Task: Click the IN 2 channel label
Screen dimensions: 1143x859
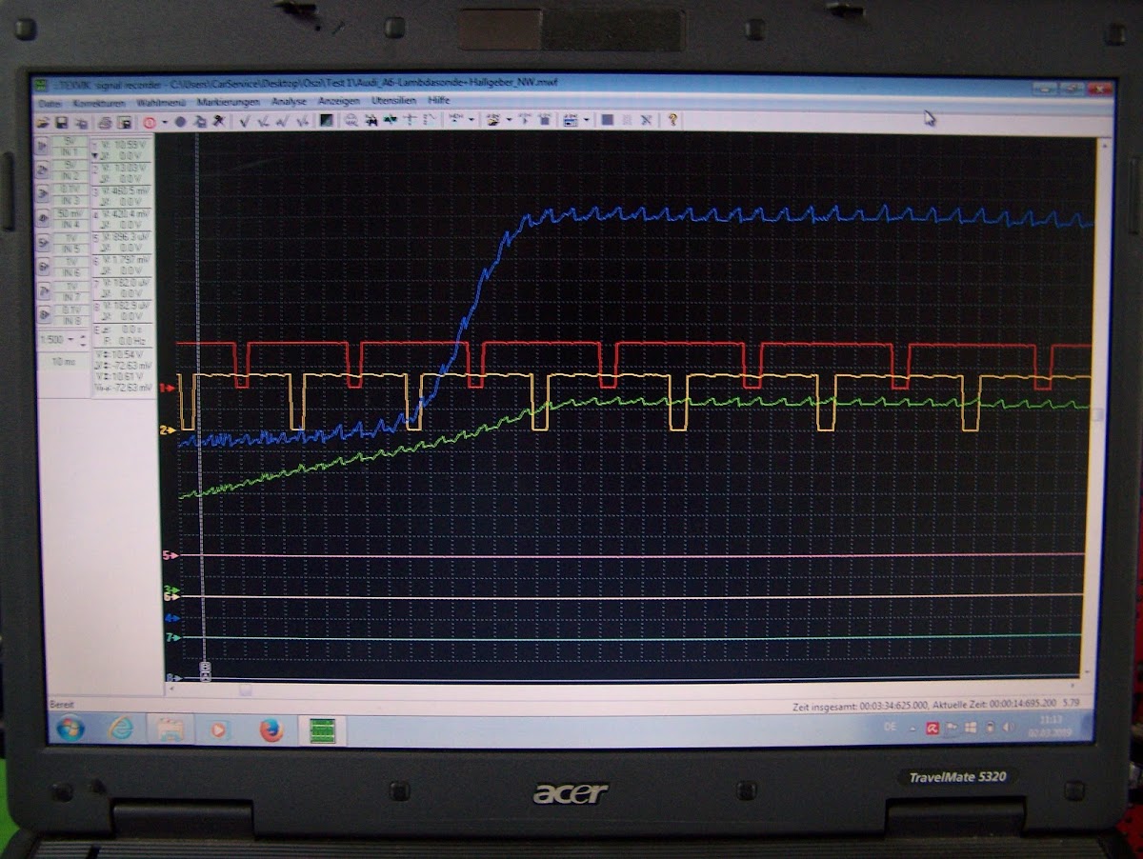Action: pos(70,176)
